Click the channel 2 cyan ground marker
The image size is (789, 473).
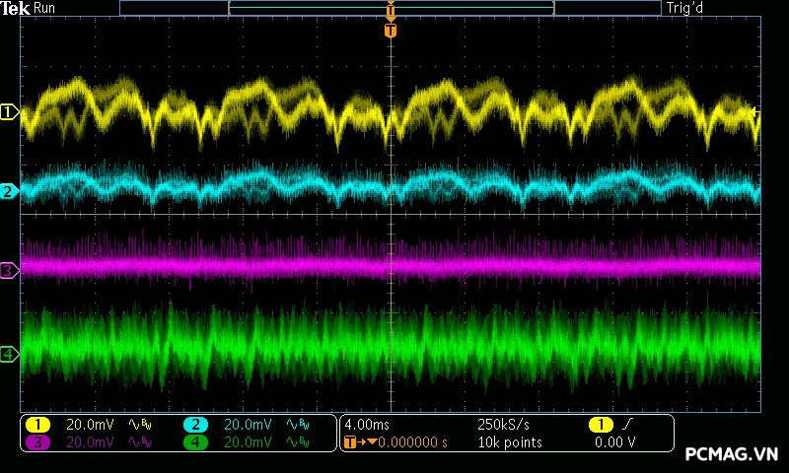click(x=9, y=191)
